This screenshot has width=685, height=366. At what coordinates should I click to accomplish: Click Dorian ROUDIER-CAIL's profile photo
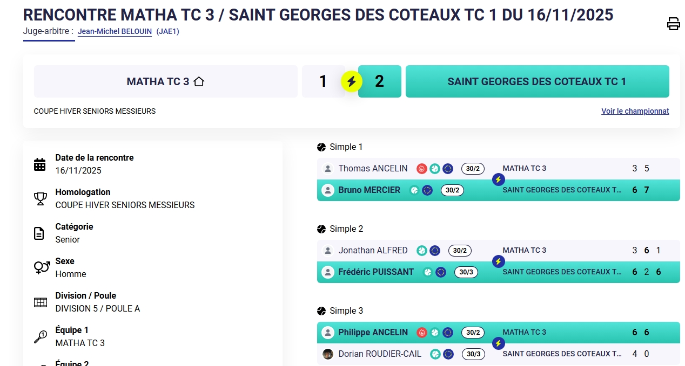point(328,354)
